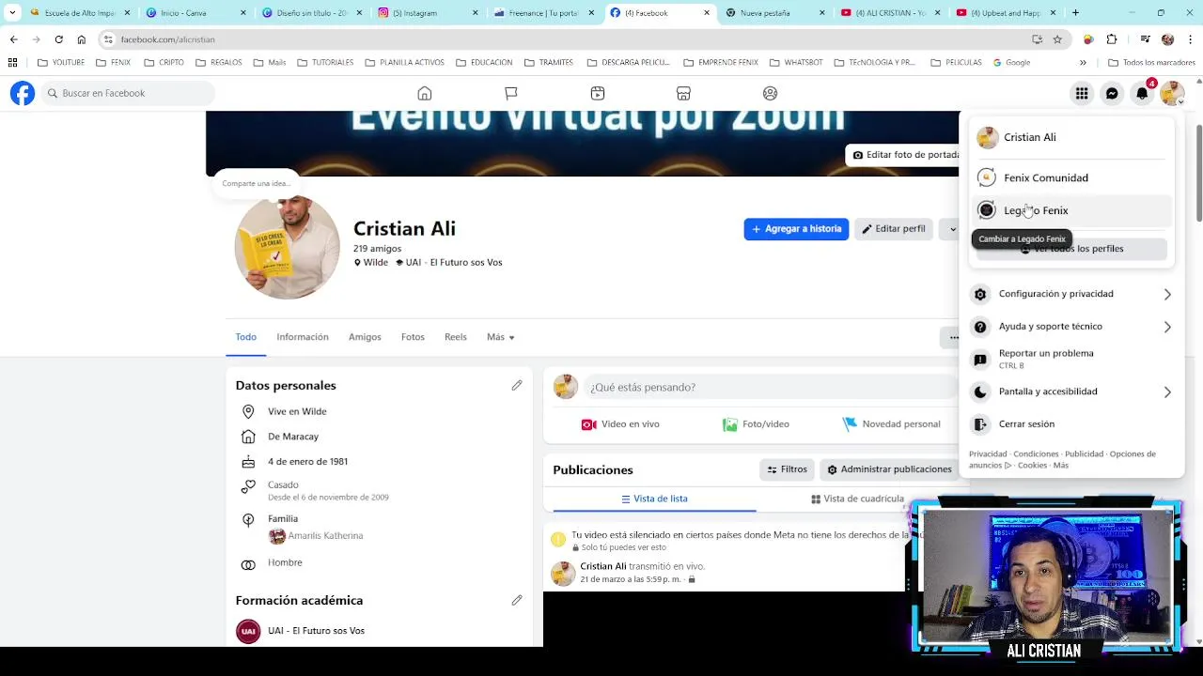Click the Novedad personal flag icon
The height and width of the screenshot is (676, 1203).
pyautogui.click(x=850, y=424)
